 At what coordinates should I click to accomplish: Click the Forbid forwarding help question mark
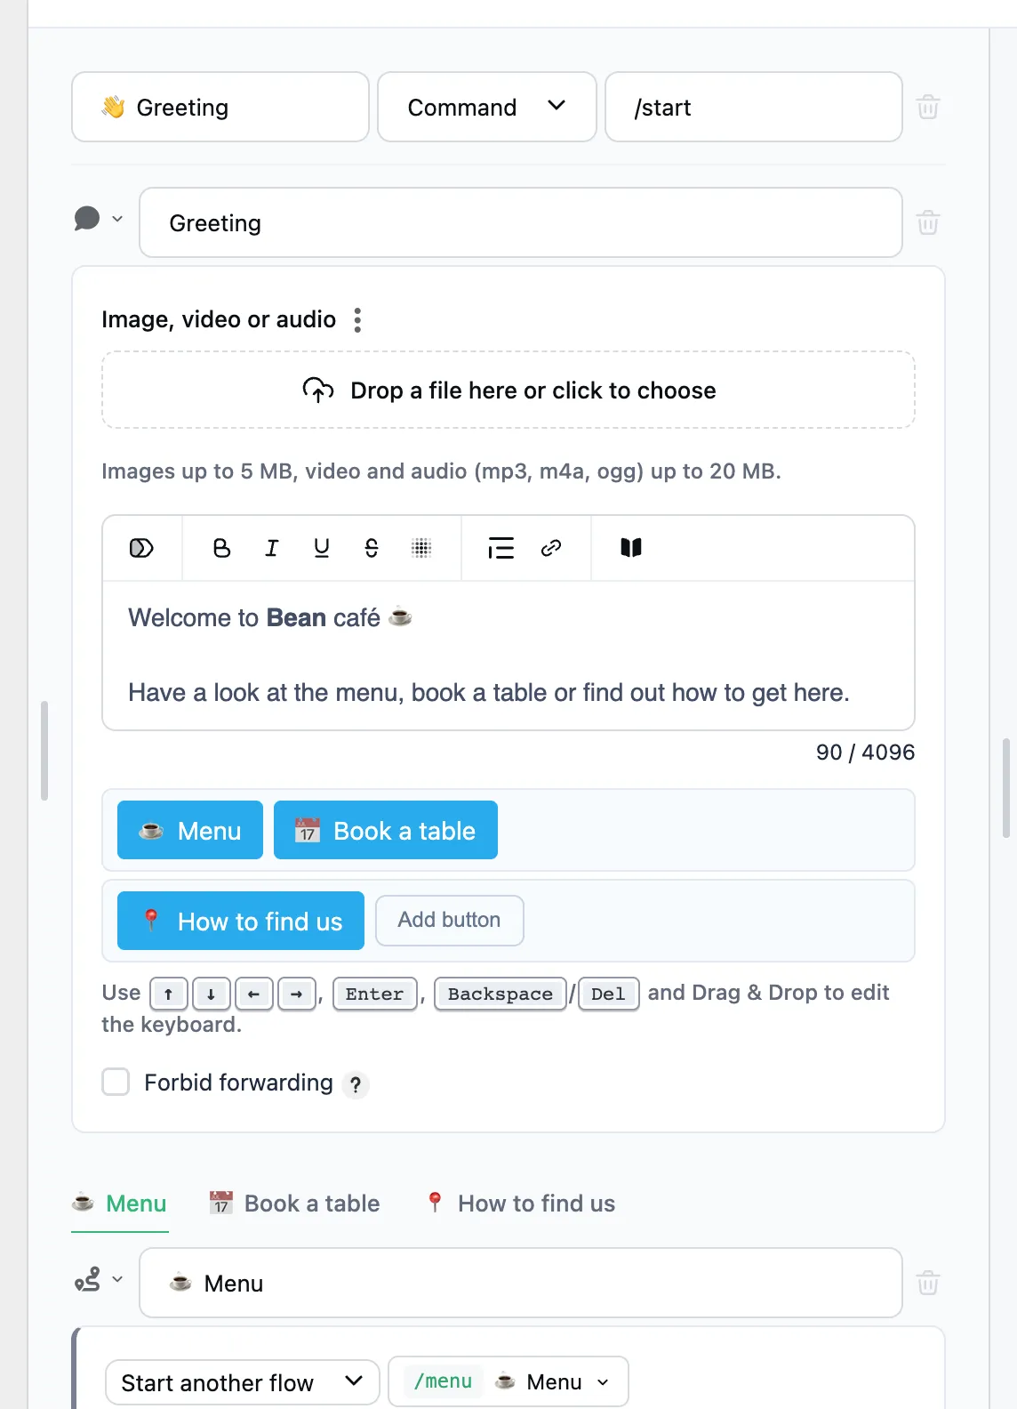[356, 1084]
